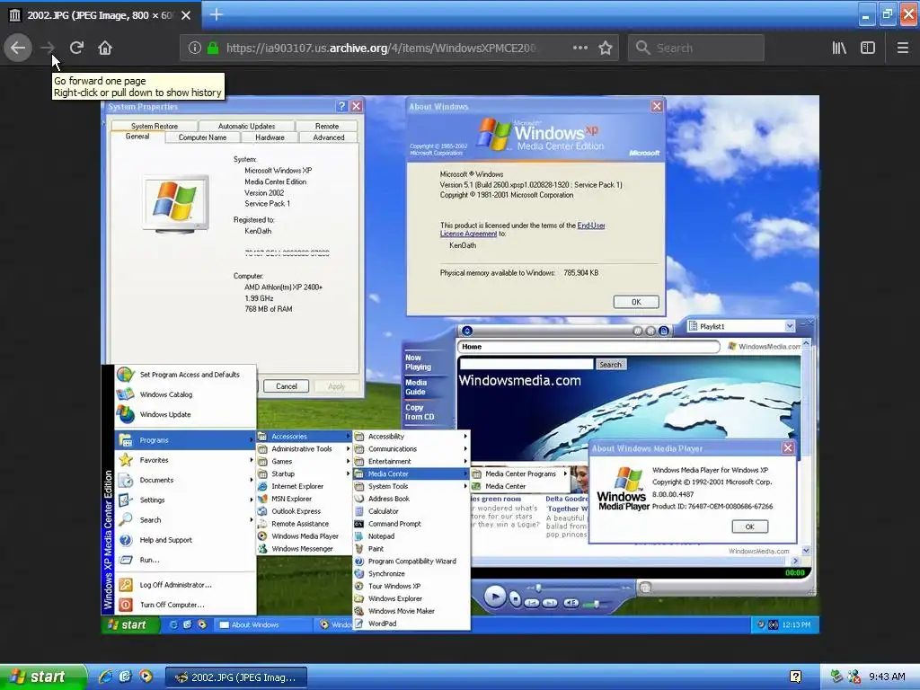This screenshot has height=690, width=920.
Task: Expand Search in pictured start menu
Action: [x=185, y=520]
